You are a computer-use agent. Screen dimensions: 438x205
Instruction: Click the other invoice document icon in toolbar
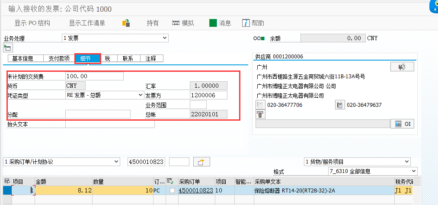tap(126, 23)
